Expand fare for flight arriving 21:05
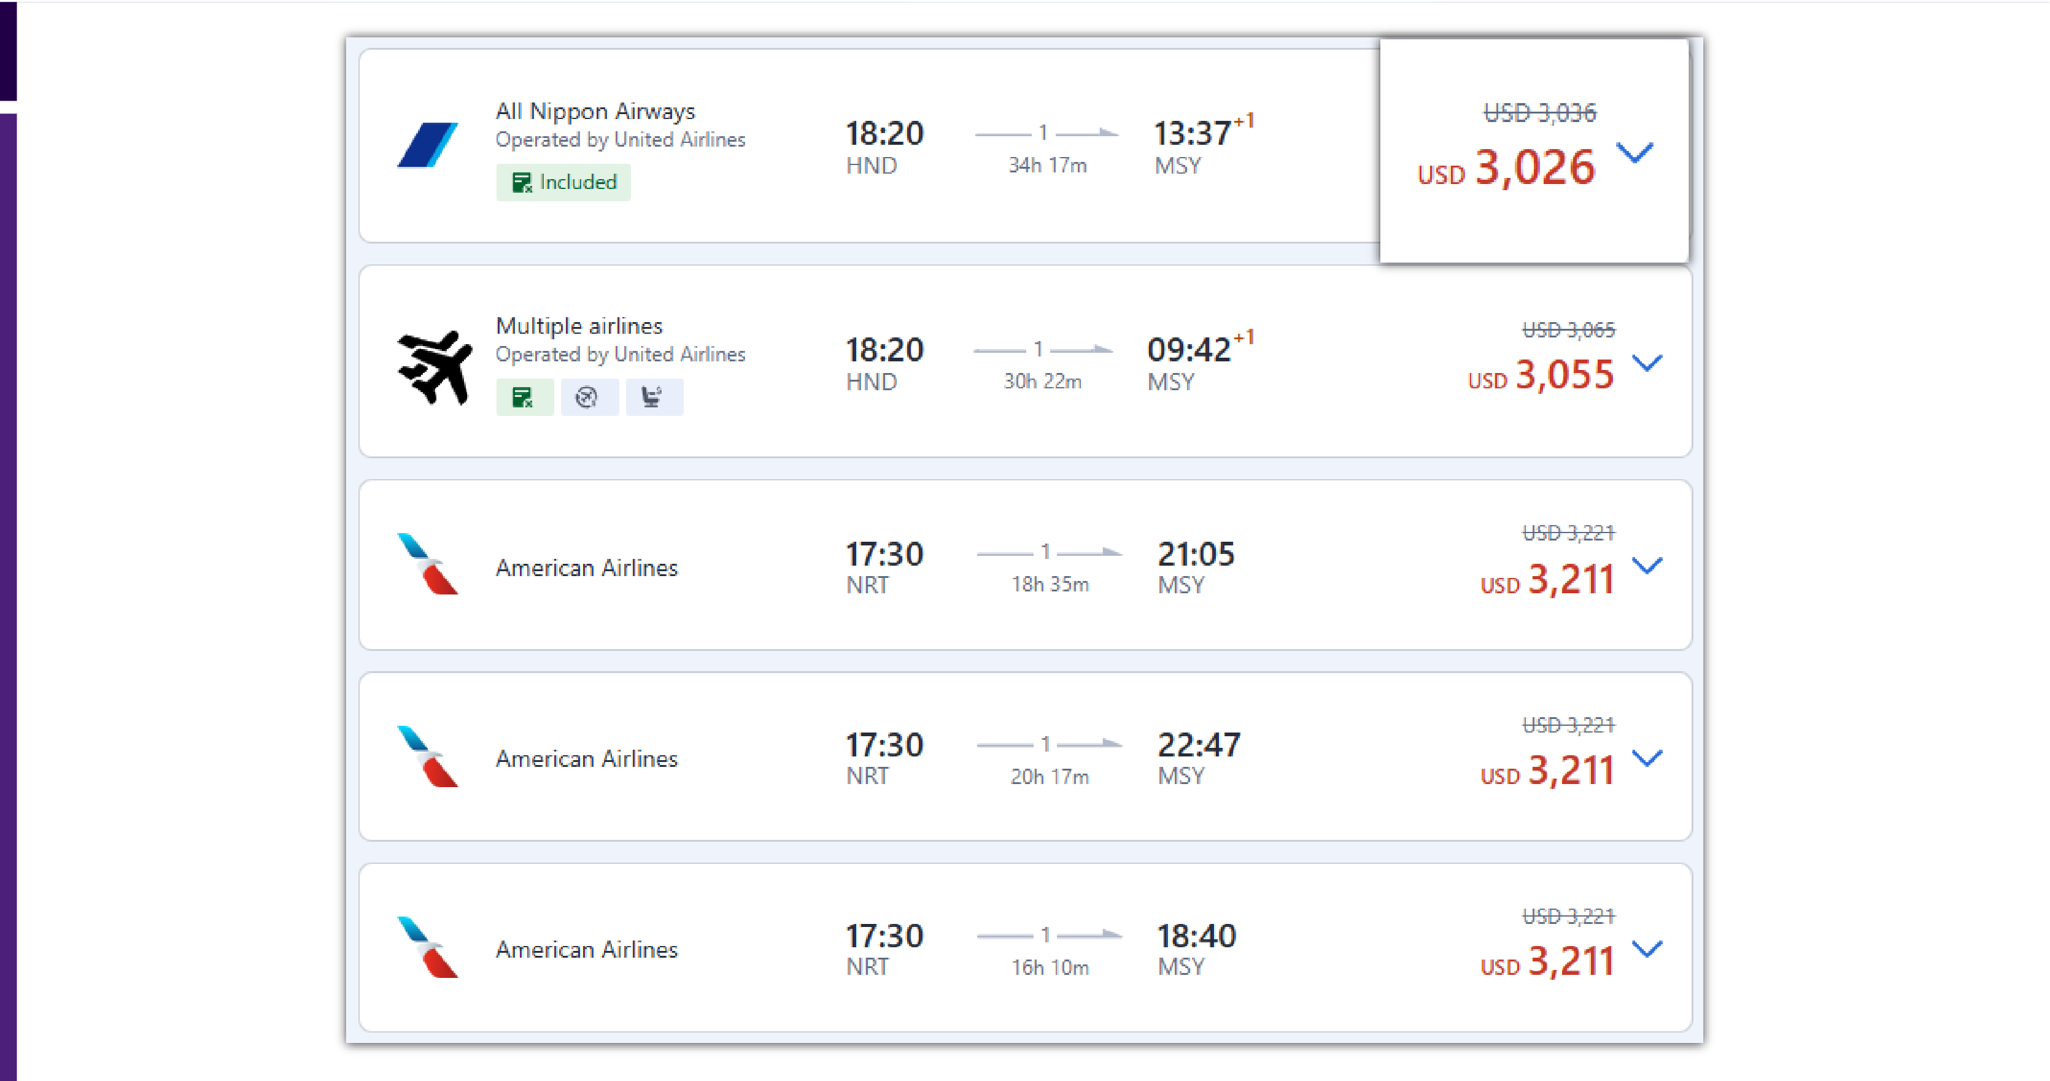 [x=1647, y=566]
